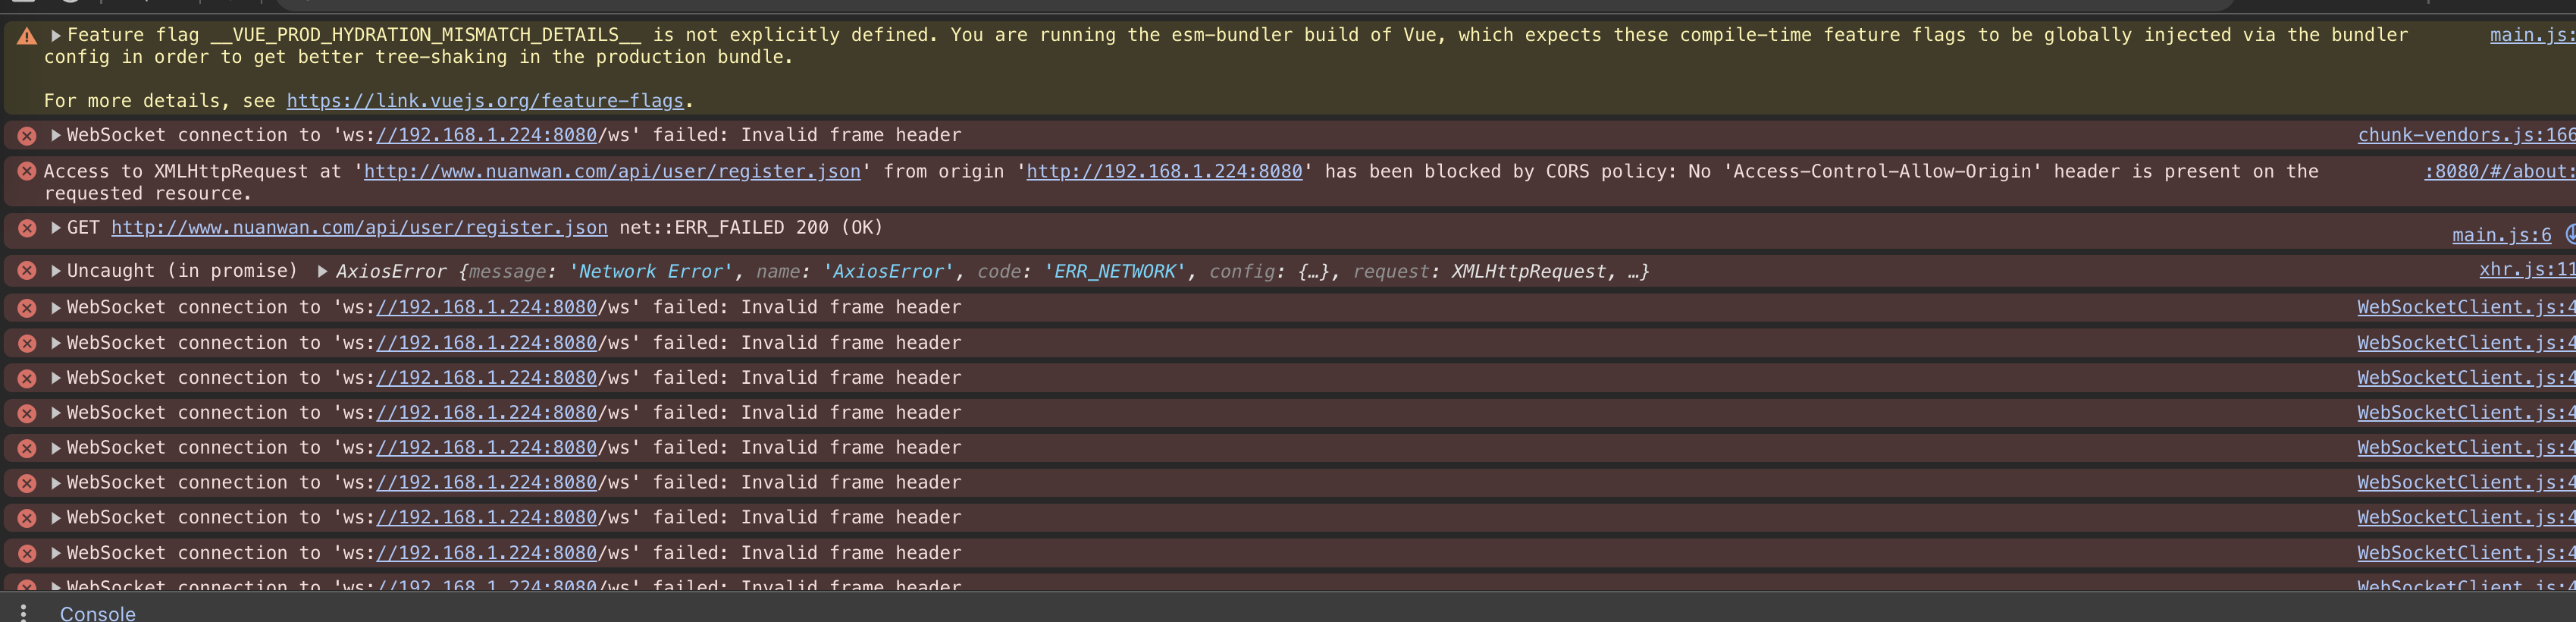Click the network reveal icon after main.js:6

tap(2569, 234)
